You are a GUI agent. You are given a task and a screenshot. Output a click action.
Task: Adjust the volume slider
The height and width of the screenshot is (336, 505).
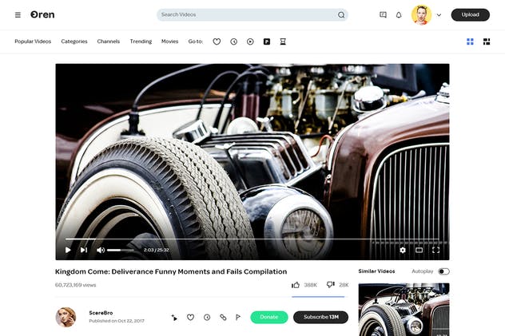tap(121, 250)
